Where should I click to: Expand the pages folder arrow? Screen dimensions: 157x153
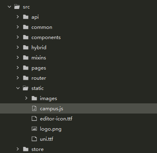point(18,68)
